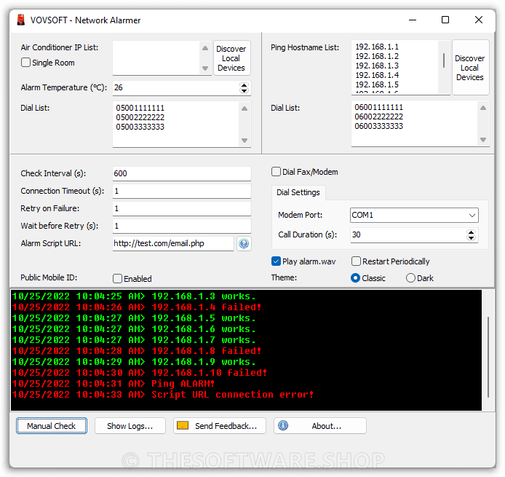505x477 pixels.
Task: Enable Restart Periodically option
Action: [356, 261]
